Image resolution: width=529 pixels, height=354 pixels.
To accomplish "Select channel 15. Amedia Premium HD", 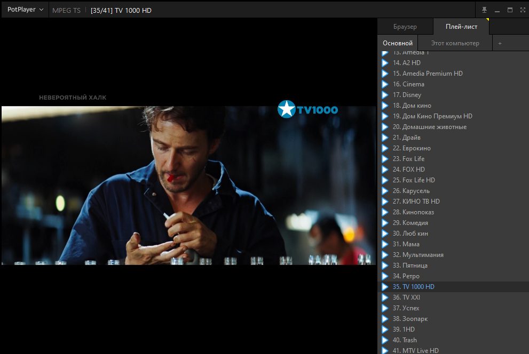I will 453,74.
